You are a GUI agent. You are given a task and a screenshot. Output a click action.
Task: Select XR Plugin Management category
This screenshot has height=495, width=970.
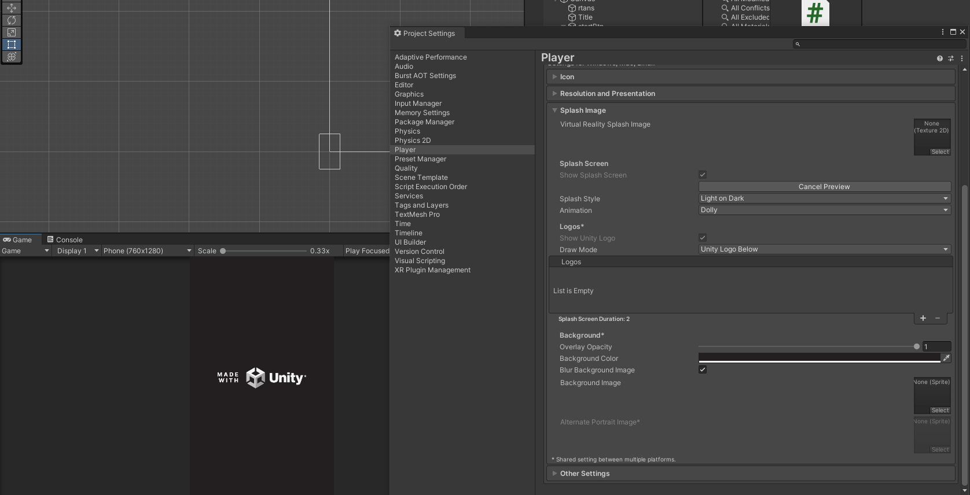pyautogui.click(x=432, y=270)
